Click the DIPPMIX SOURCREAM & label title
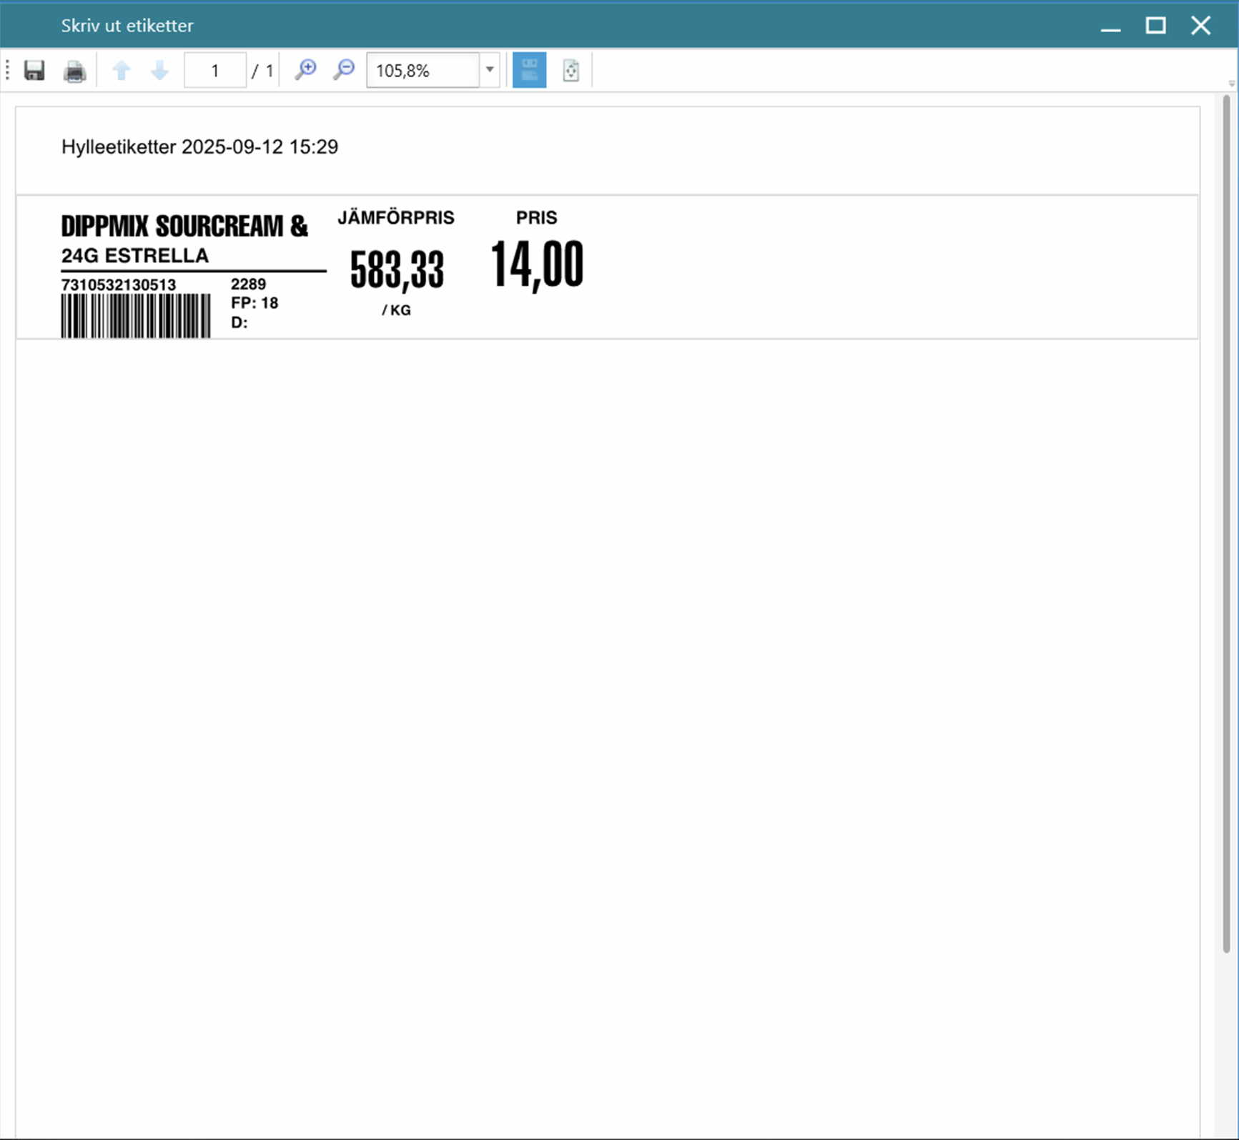 184,226
